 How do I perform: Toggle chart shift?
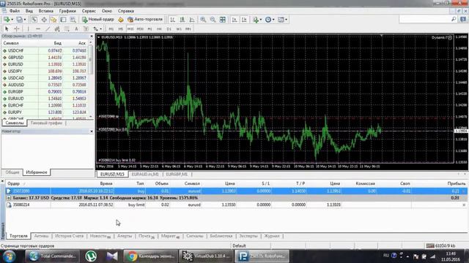point(244,20)
